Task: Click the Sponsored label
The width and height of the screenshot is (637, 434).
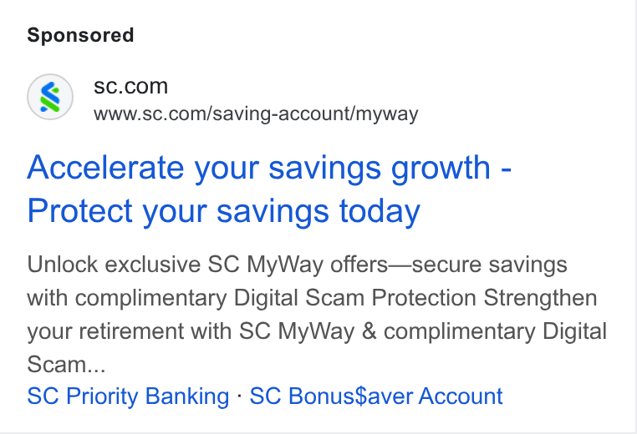Action: coord(80,35)
